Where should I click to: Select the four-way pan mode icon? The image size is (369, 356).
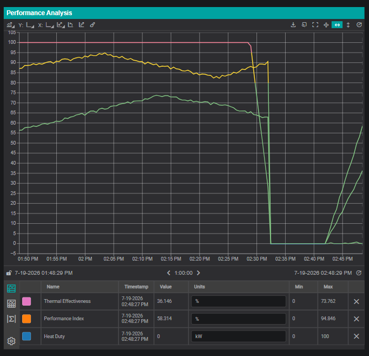(x=326, y=25)
